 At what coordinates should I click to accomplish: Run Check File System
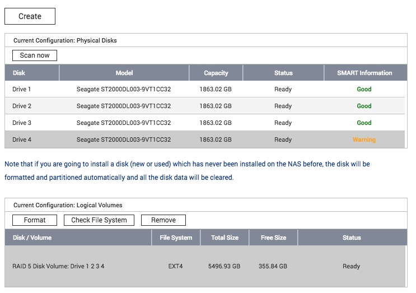(x=99, y=220)
